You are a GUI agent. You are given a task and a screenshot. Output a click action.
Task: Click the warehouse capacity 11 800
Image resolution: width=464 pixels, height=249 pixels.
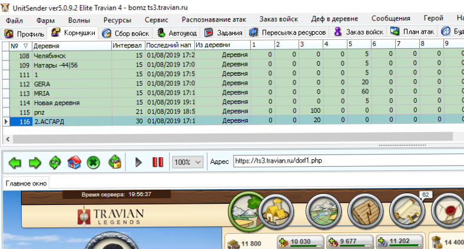251,244
